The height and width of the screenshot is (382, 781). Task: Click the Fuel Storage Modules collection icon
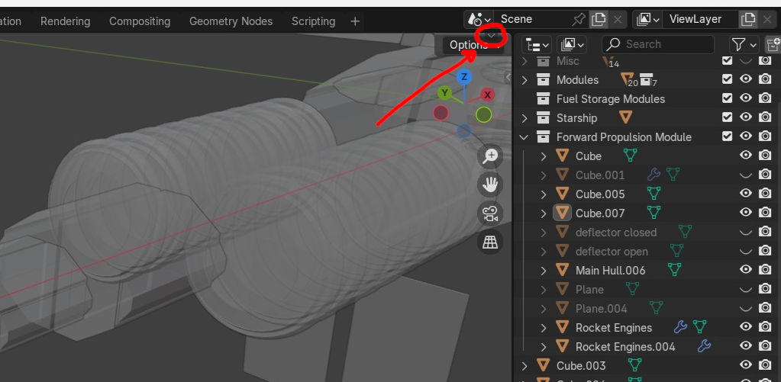(x=543, y=98)
